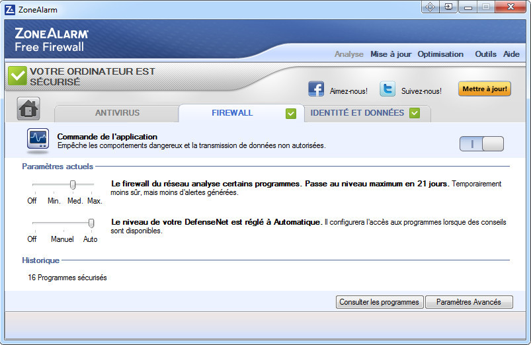Open the Facebook icon
Screen dimensions: 531x345
(316, 89)
